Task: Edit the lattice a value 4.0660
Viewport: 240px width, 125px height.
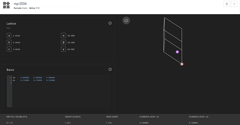Action: 16,36
